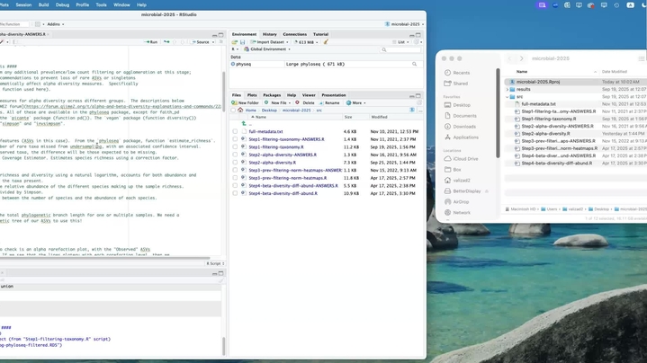Click the broom icon to clear Environment objects
The width and height of the screenshot is (647, 363).
tap(324, 42)
